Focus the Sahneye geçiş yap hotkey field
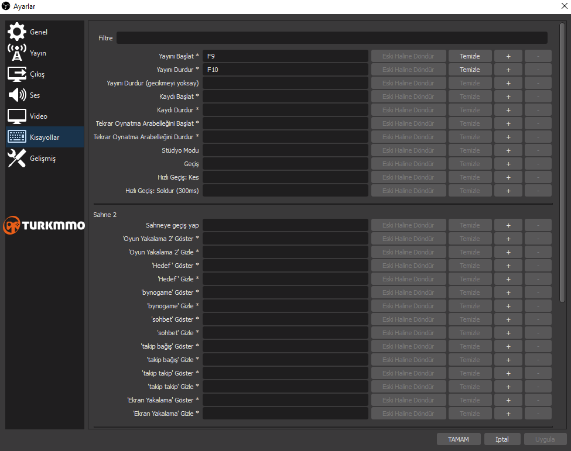The width and height of the screenshot is (571, 451). pyautogui.click(x=285, y=226)
